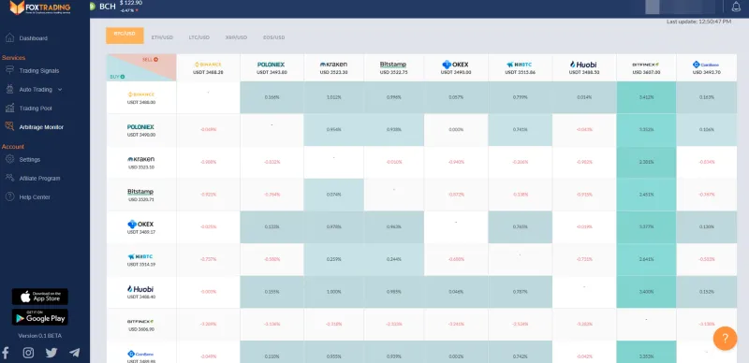Screen dimensions: 749x363
Task: Visit the Twitter profile icon
Action: tap(51, 353)
